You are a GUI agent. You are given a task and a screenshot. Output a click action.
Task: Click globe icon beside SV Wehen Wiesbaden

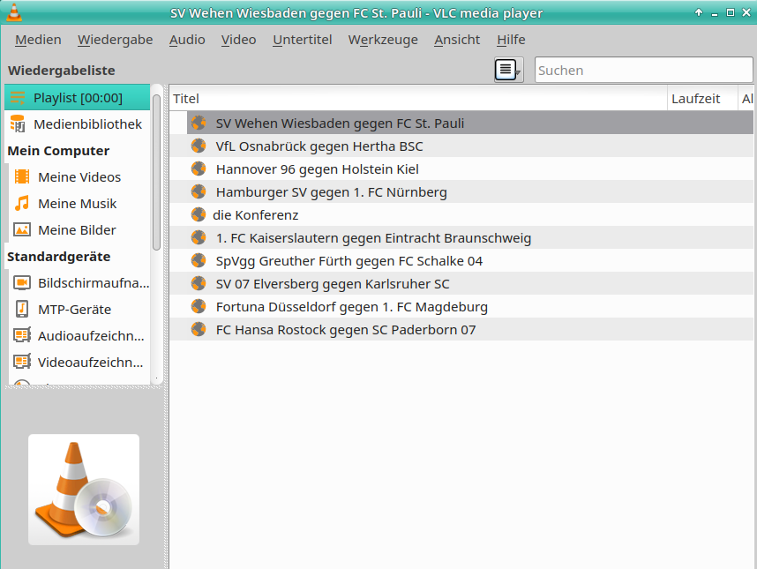[x=199, y=123]
